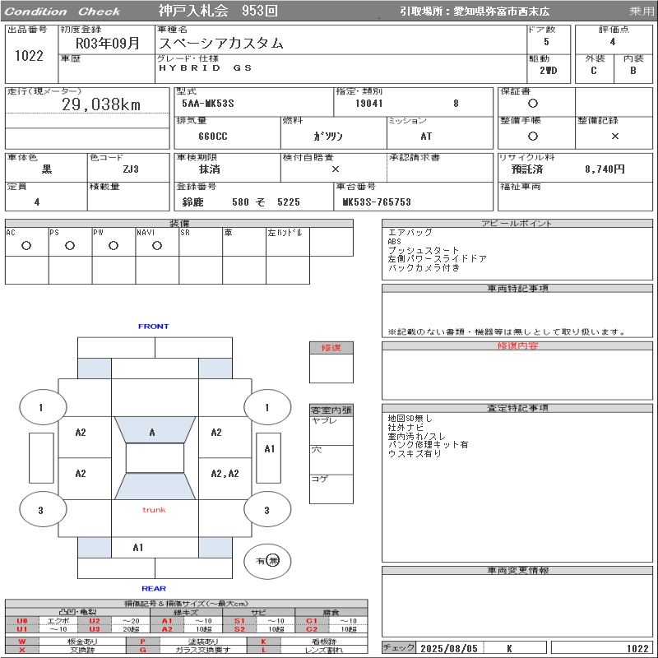
Task: Click the windshield marked A in the diagram
Action: coord(155,430)
